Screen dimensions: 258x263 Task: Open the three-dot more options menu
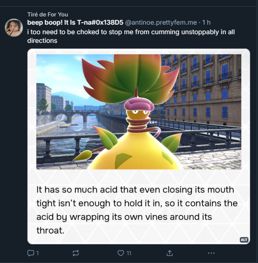point(211,253)
